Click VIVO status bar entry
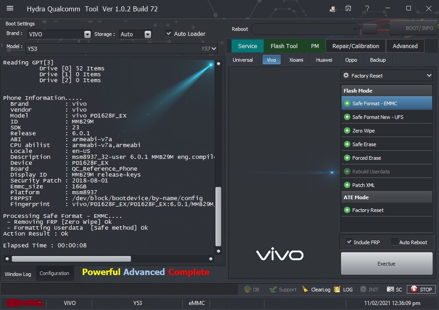Screen dimensions: 439x310 70,303
